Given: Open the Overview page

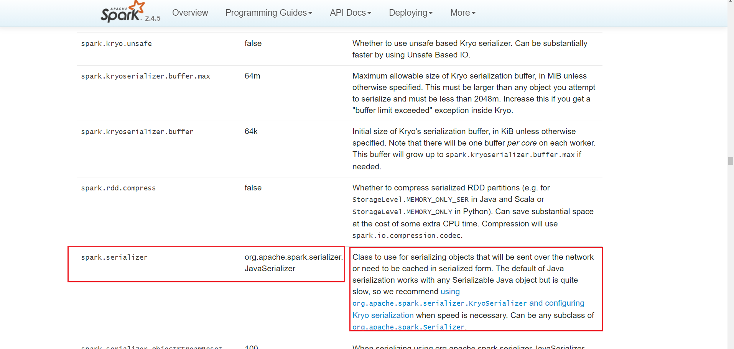Looking at the screenshot, I should click(x=190, y=13).
